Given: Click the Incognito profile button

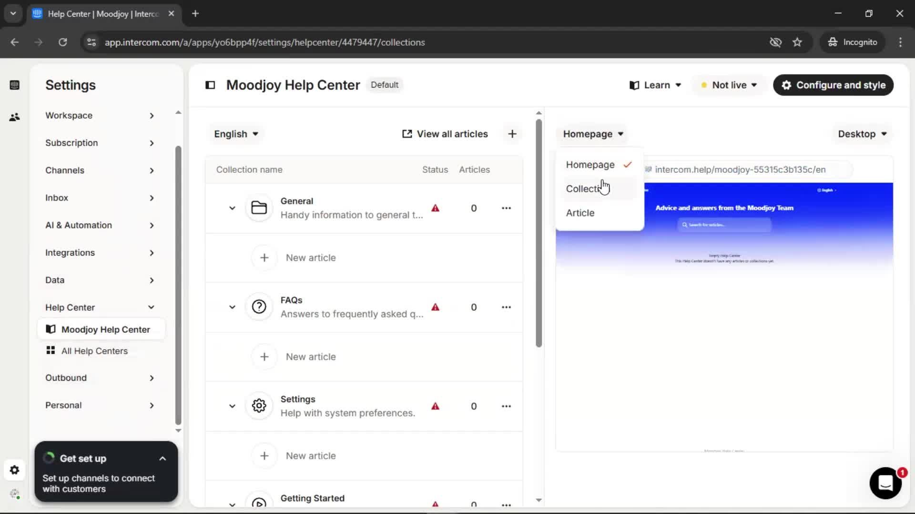Looking at the screenshot, I should [x=853, y=42].
